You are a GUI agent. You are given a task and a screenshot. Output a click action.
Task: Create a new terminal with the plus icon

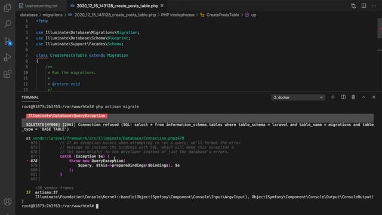click(333, 97)
